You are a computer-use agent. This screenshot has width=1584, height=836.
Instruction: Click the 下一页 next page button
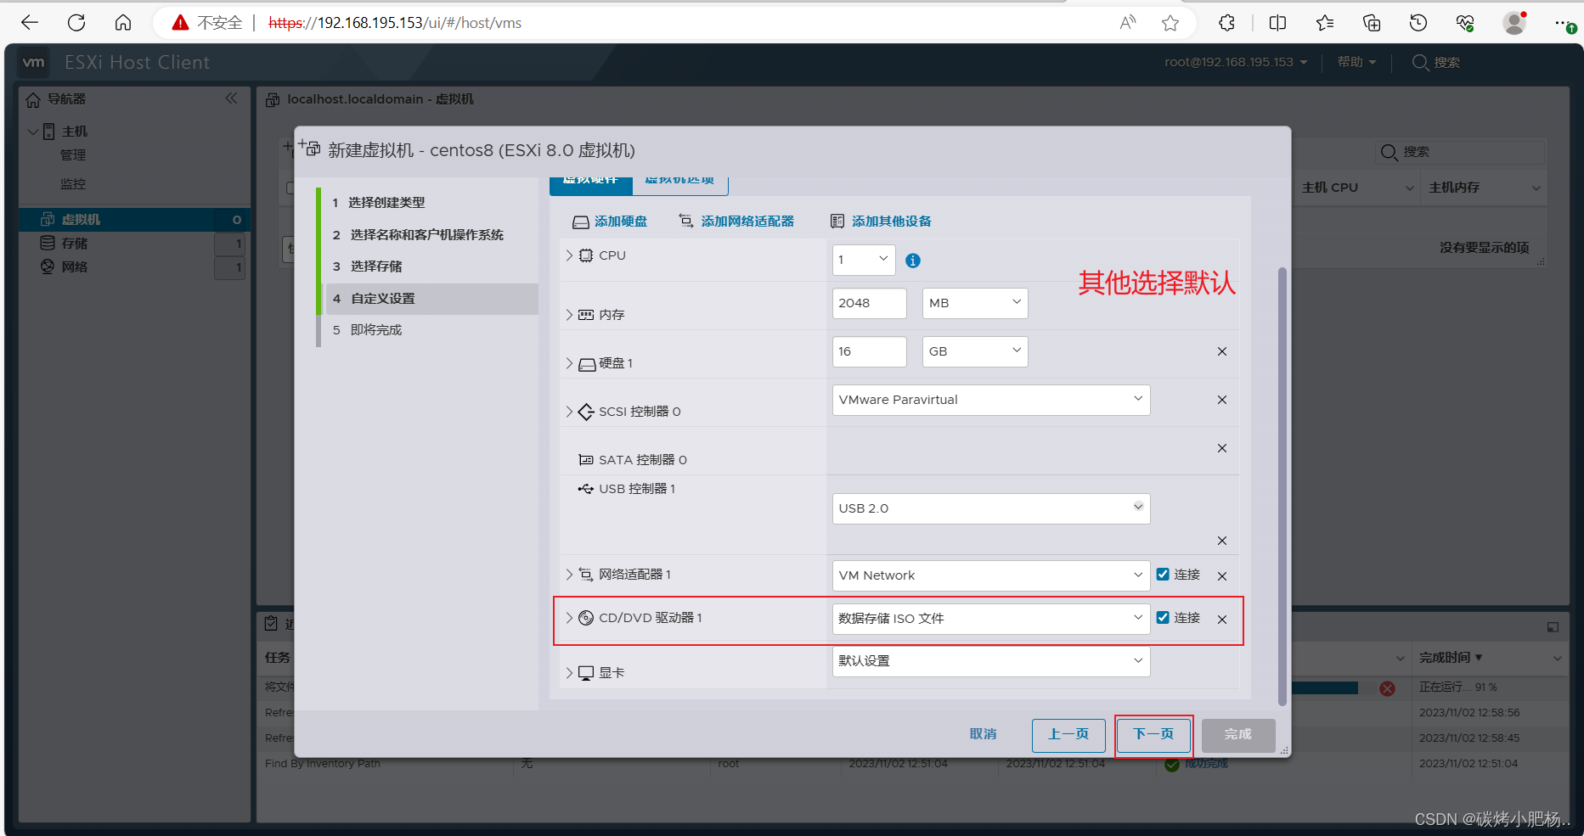pos(1153,735)
